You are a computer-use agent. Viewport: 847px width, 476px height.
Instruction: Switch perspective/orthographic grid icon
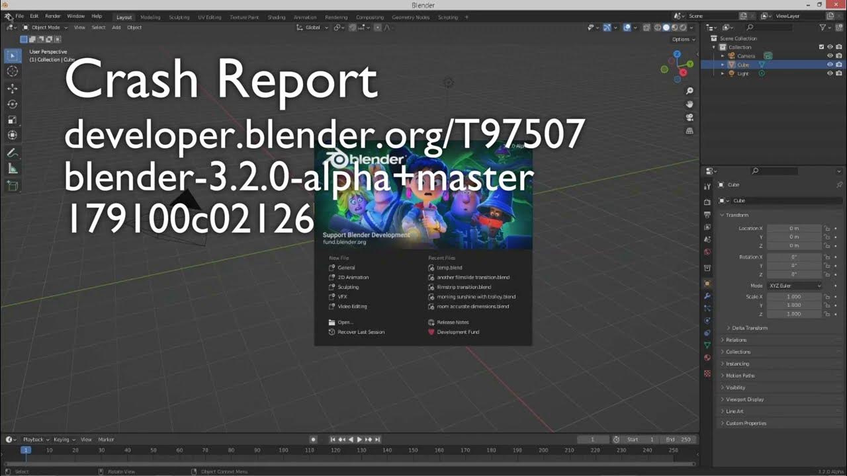point(690,131)
